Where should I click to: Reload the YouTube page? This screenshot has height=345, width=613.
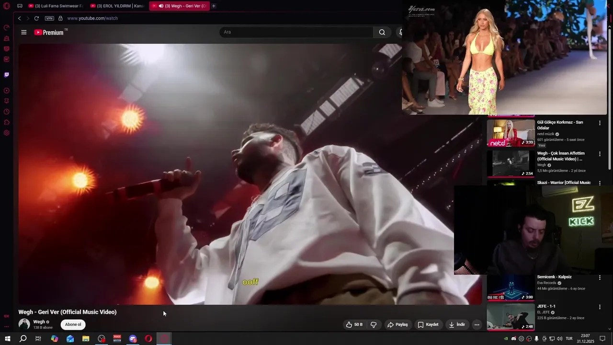point(36,18)
